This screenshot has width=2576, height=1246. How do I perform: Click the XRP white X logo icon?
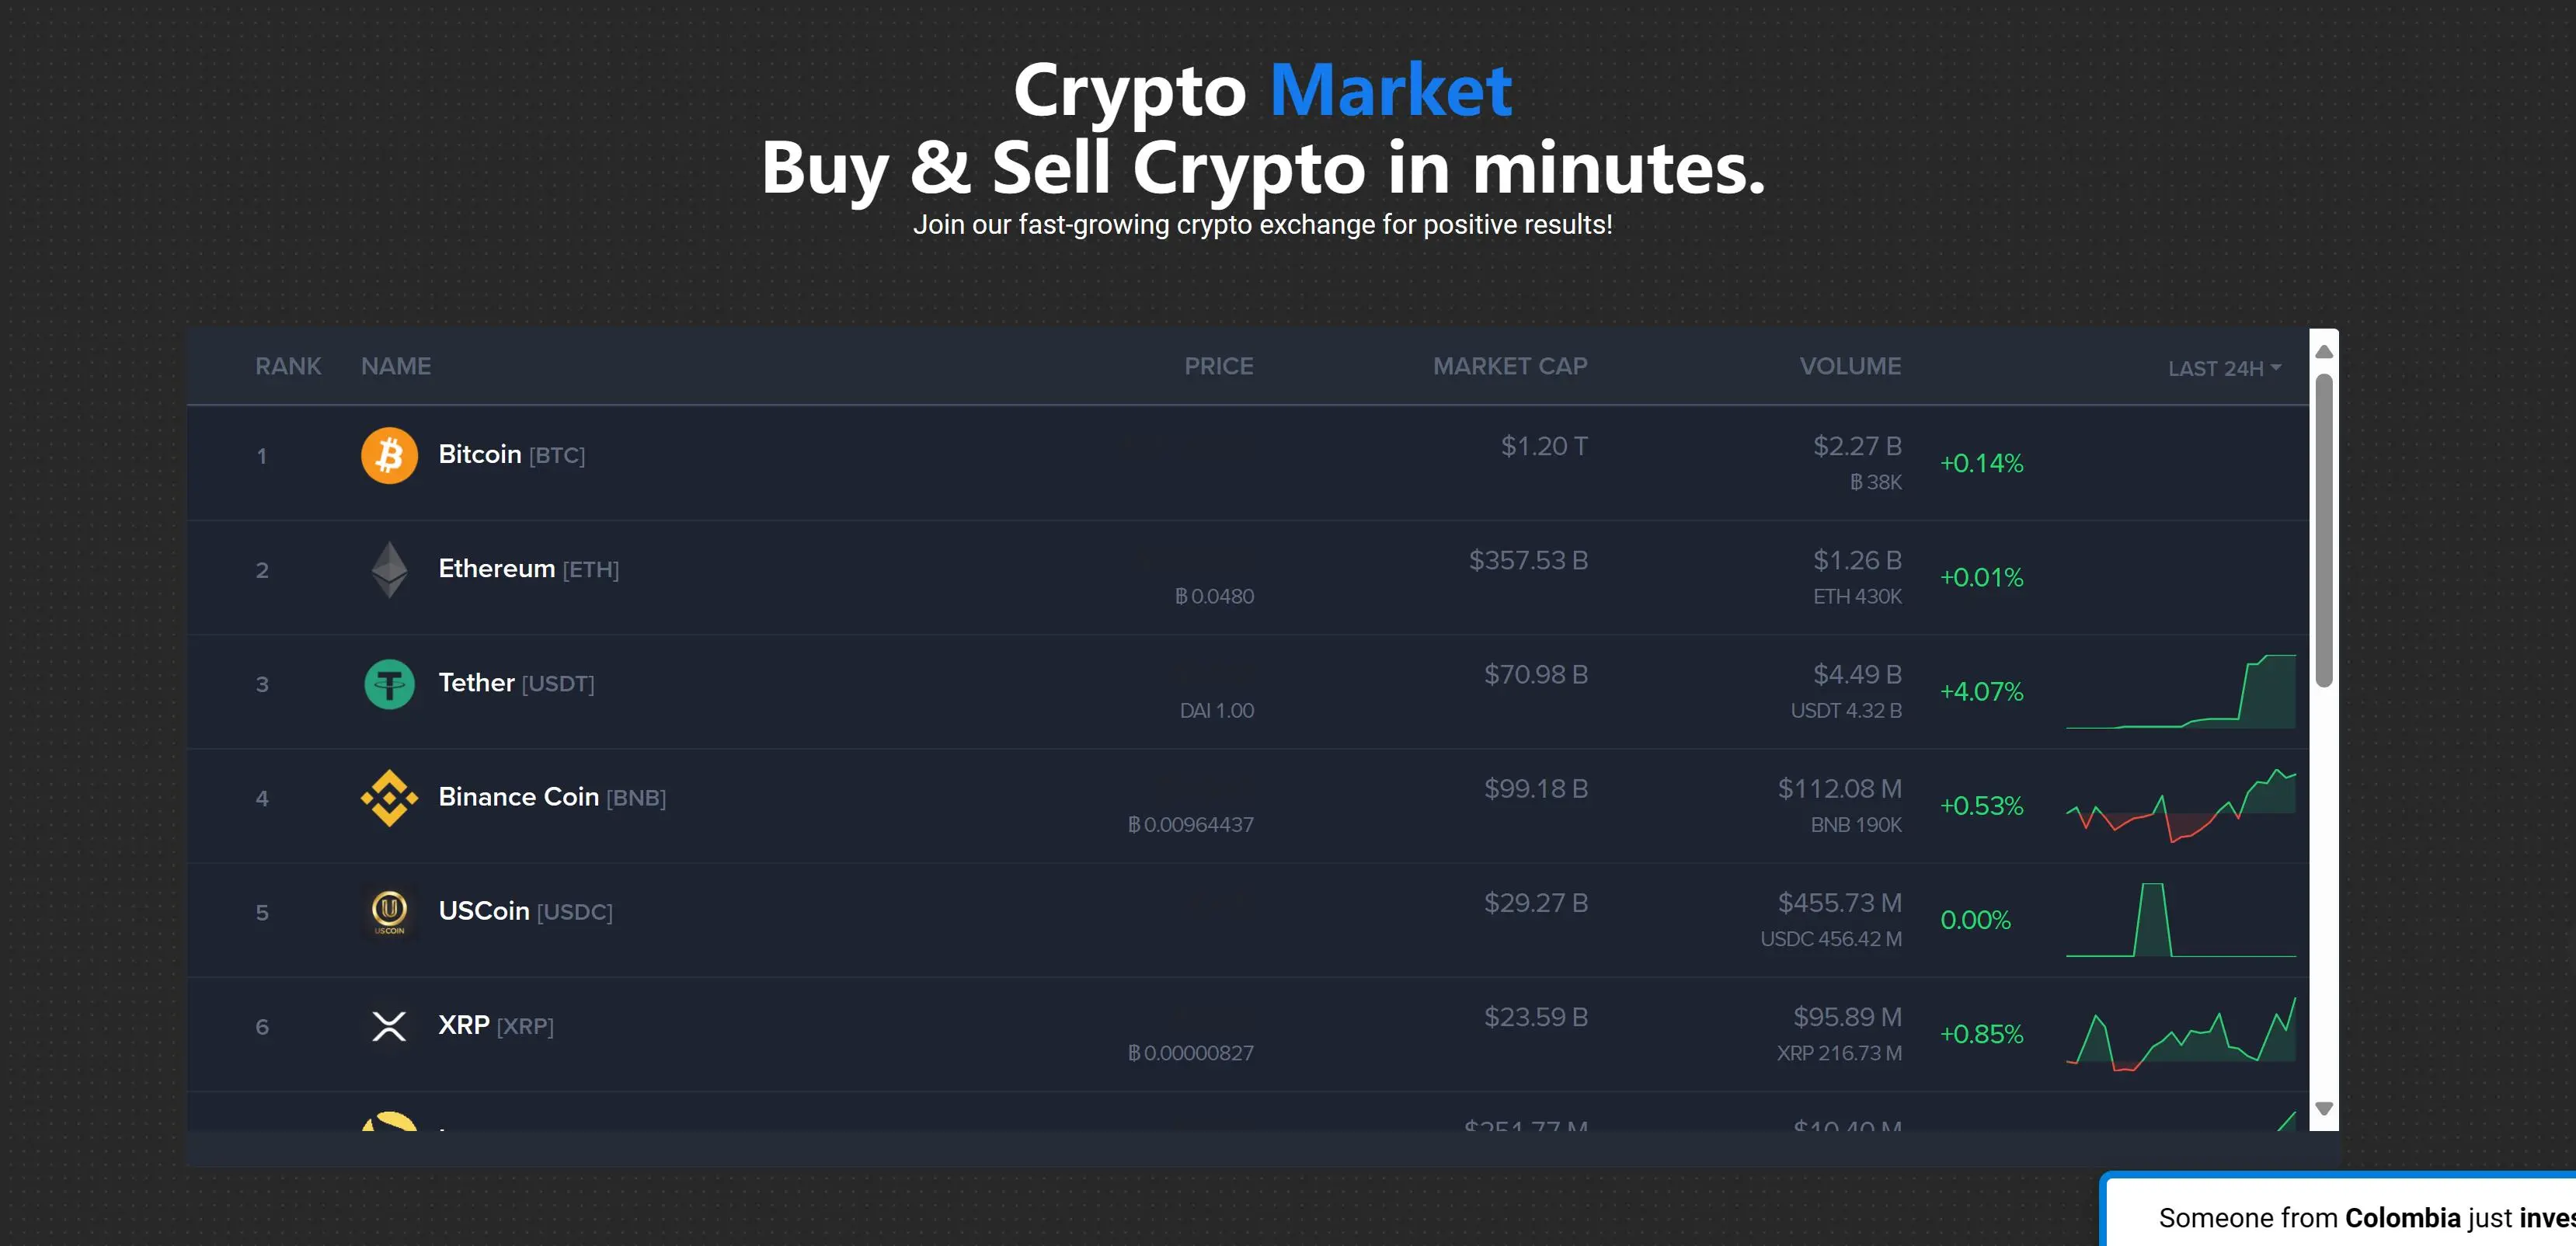389,1026
